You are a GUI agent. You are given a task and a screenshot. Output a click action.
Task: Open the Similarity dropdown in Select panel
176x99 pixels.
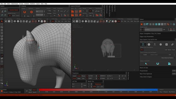[x=153, y=30]
